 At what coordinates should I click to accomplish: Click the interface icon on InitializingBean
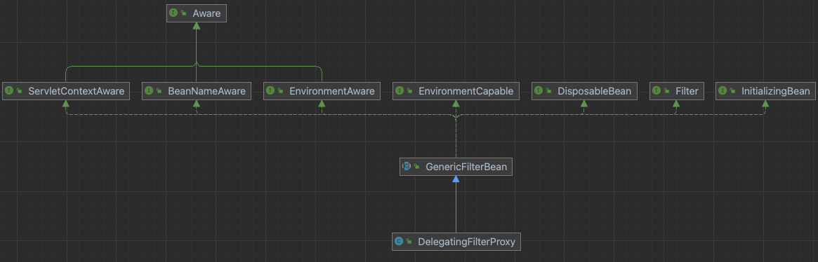pyautogui.click(x=723, y=91)
